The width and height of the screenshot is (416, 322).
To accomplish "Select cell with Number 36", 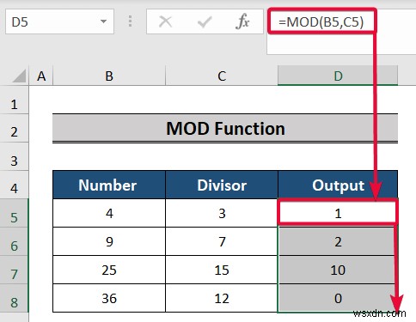I will [109, 298].
